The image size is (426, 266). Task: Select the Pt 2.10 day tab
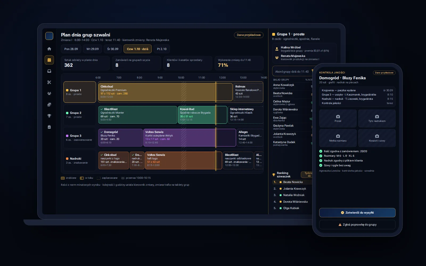162,49
